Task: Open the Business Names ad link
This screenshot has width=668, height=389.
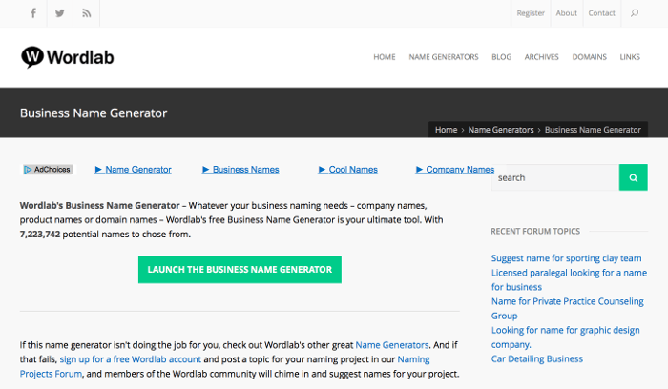Action: tap(240, 170)
